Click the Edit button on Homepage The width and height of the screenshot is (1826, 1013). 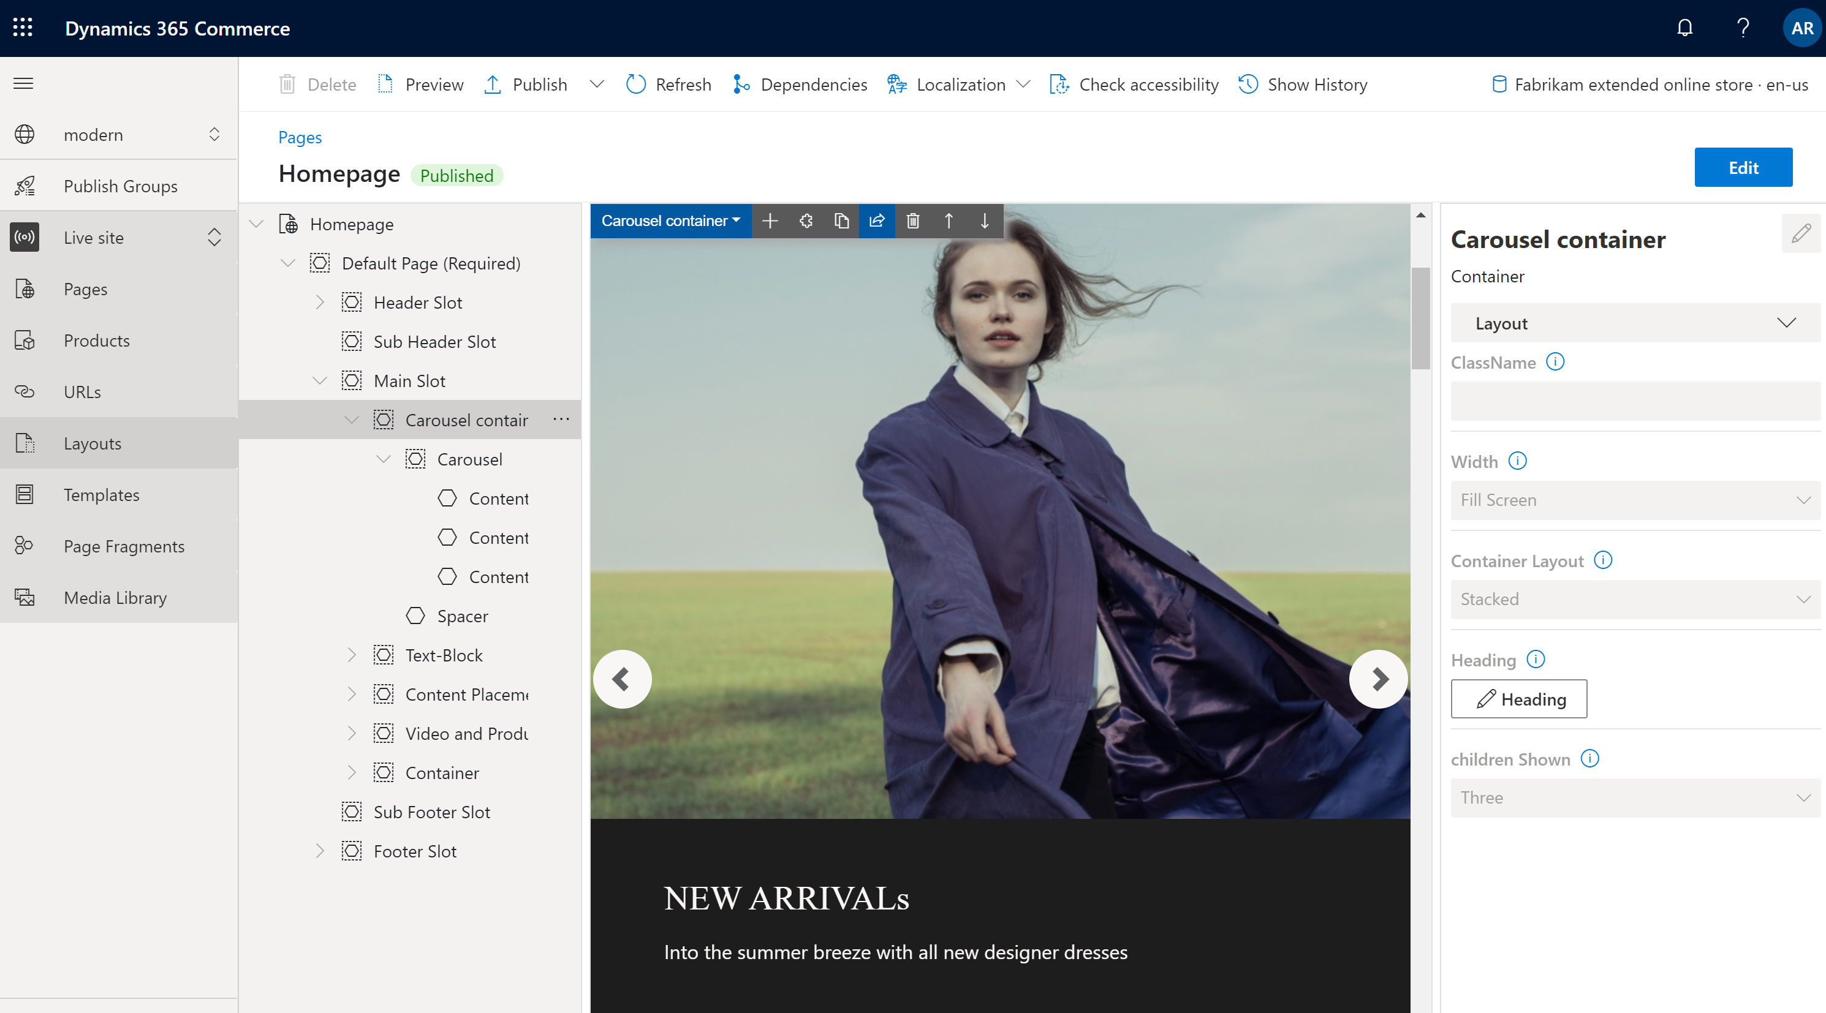1745,166
